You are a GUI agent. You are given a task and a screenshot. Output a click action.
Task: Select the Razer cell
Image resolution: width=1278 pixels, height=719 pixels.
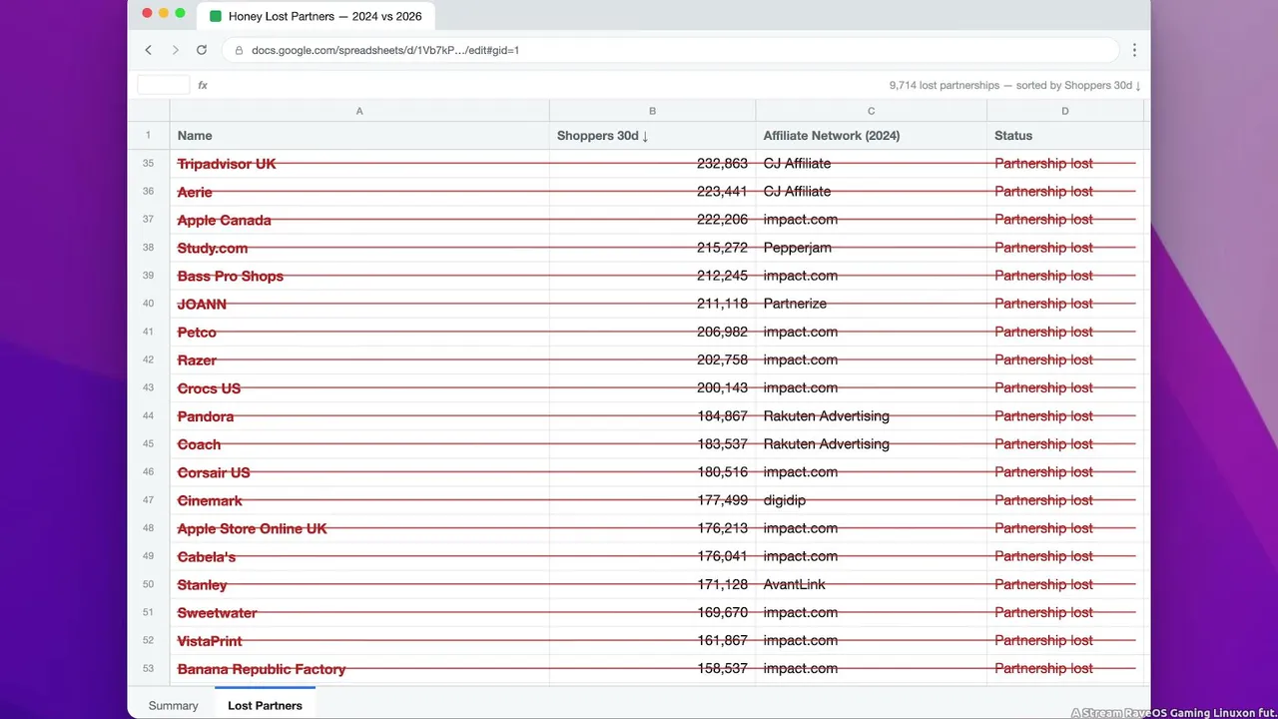click(359, 359)
